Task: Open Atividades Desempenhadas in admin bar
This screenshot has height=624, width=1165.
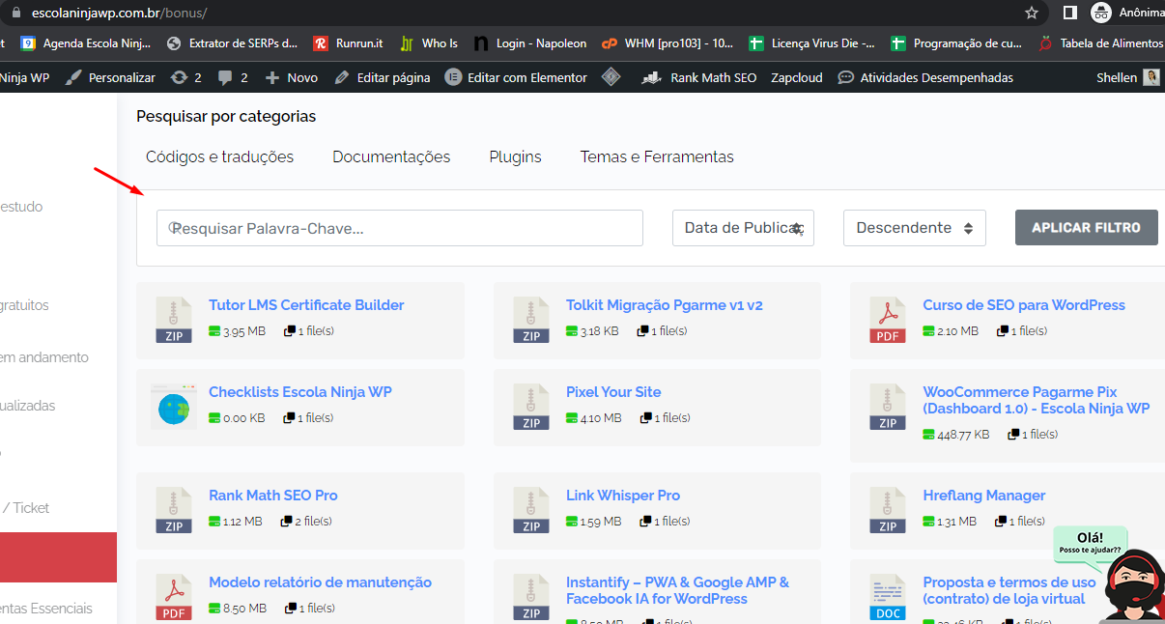Action: [925, 77]
